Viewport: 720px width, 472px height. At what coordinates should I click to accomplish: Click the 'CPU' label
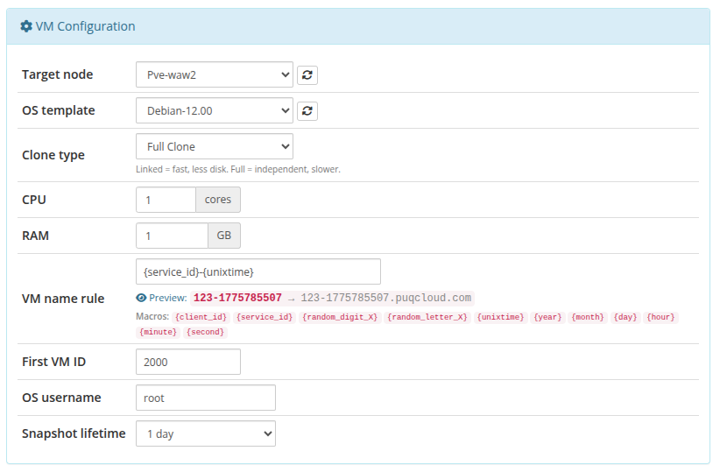click(34, 200)
